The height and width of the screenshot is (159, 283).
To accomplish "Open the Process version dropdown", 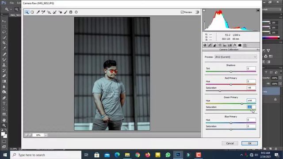I will pyautogui.click(x=236, y=57).
